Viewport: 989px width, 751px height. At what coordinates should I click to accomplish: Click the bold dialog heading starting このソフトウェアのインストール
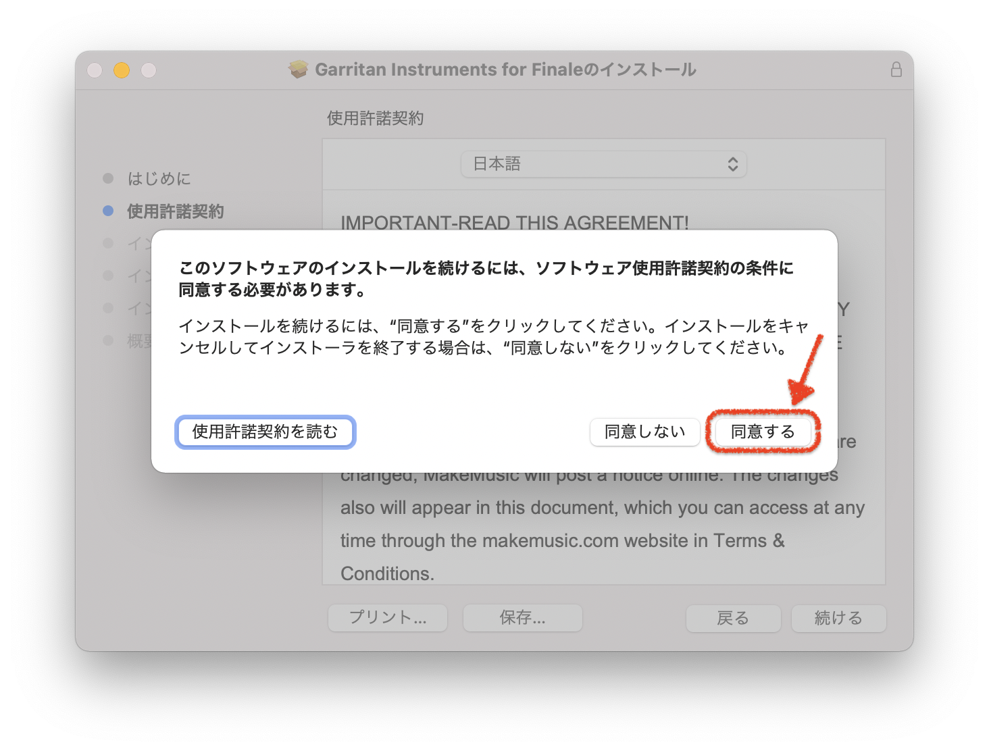click(x=486, y=279)
